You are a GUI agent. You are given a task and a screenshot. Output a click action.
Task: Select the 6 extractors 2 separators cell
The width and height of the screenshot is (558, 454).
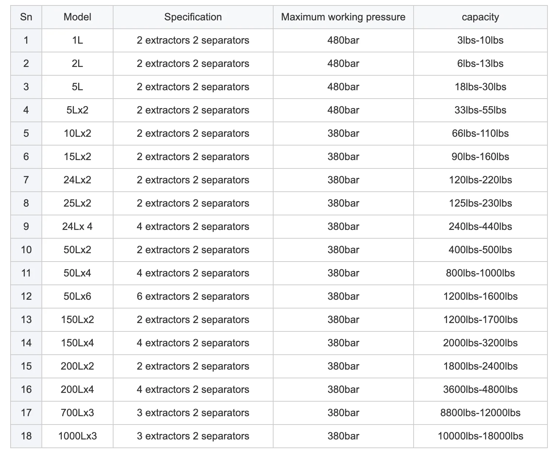193,296
